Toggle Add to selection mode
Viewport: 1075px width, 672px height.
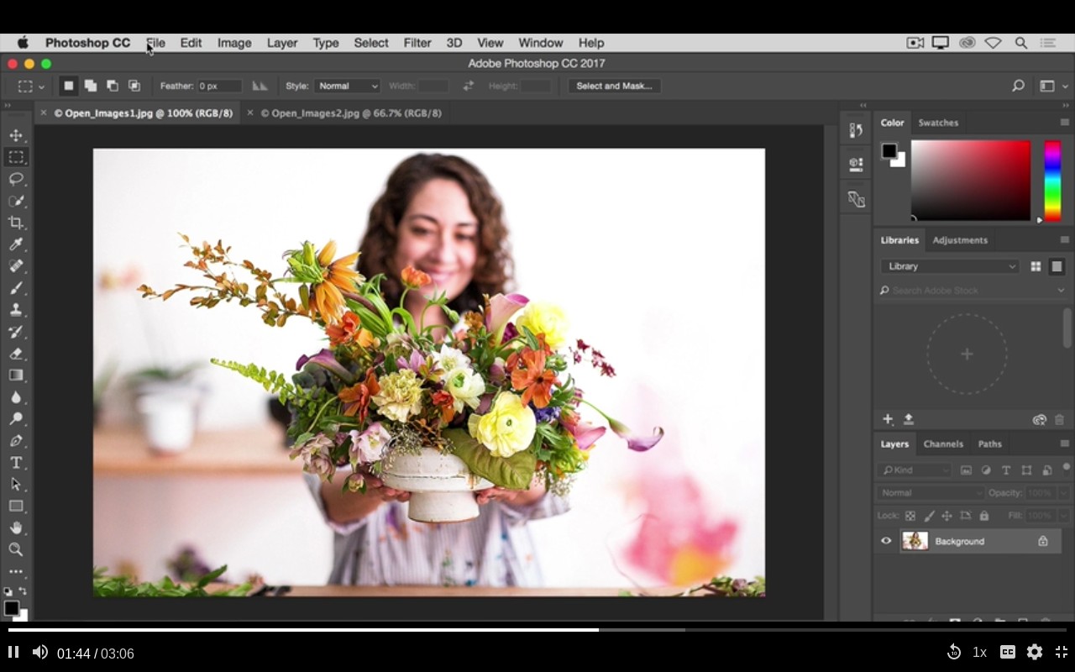click(x=90, y=86)
